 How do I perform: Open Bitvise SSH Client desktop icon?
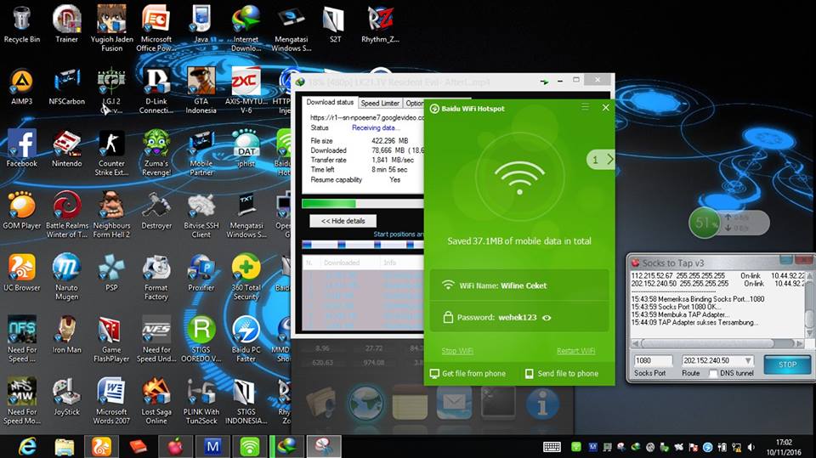click(x=201, y=215)
